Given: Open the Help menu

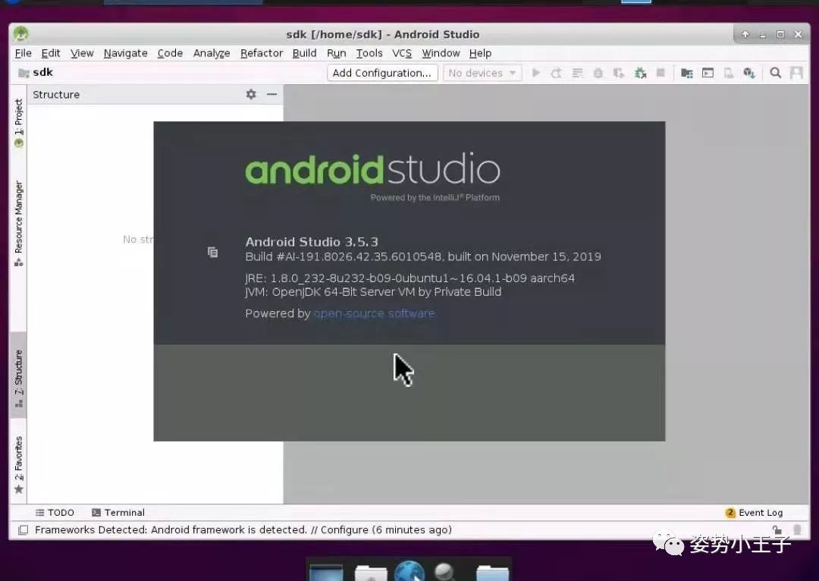Looking at the screenshot, I should [480, 53].
